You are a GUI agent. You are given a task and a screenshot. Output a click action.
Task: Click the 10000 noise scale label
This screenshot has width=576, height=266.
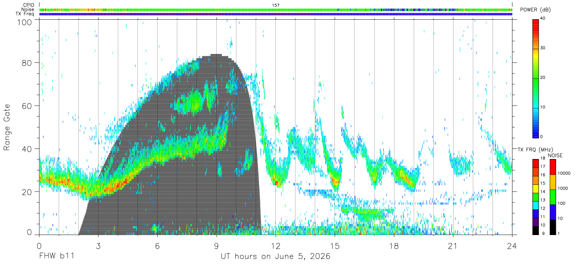pos(563,174)
